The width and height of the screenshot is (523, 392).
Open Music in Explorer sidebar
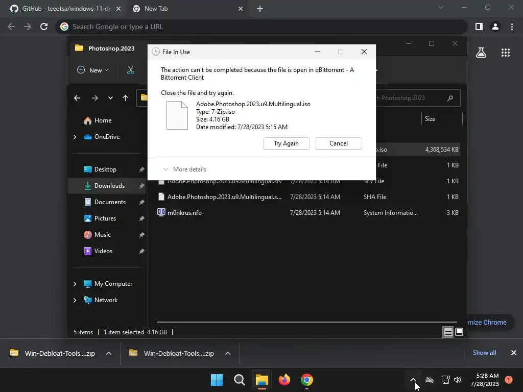(x=97, y=235)
